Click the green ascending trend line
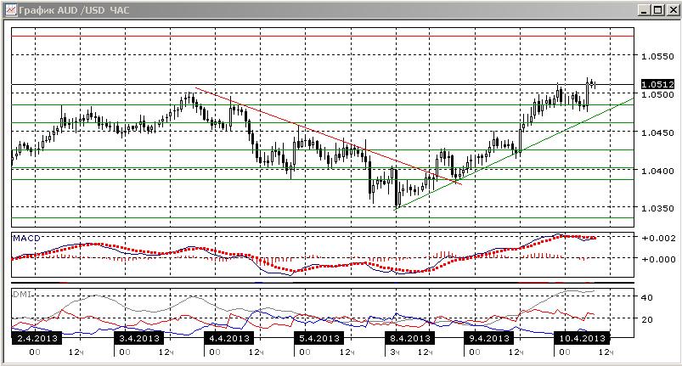682x366 pixels. click(513, 155)
